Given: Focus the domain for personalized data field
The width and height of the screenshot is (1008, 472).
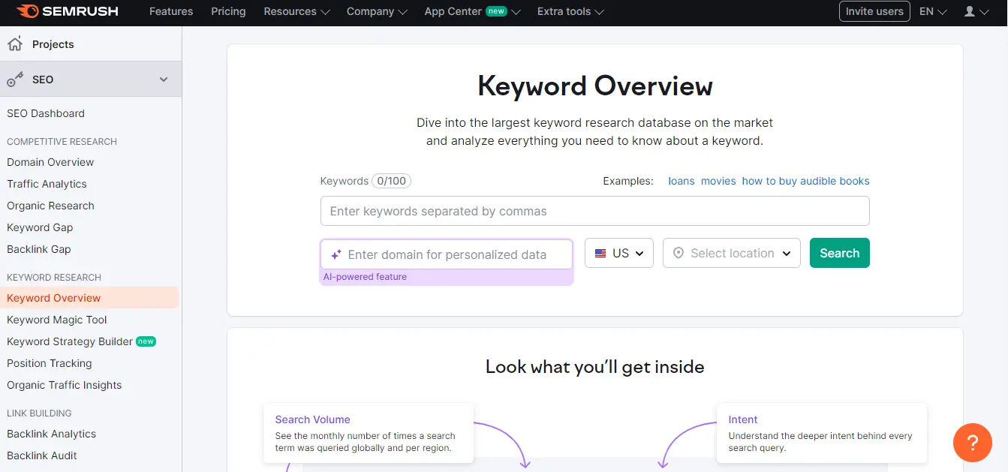Looking at the screenshot, I should pyautogui.click(x=447, y=254).
